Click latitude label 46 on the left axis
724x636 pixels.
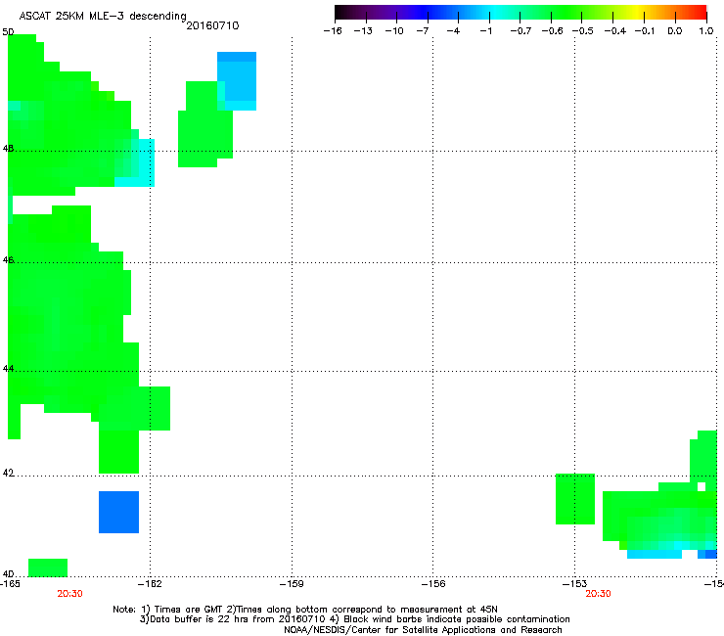tap(8, 260)
